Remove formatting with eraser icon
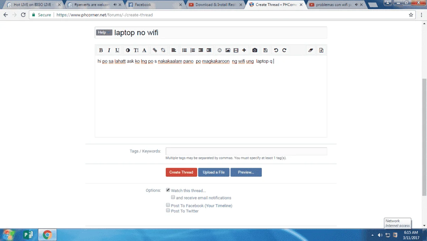 [311, 50]
